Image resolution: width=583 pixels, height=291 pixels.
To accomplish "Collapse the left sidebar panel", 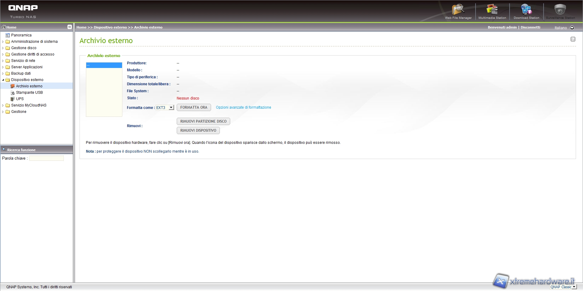I will pos(70,27).
